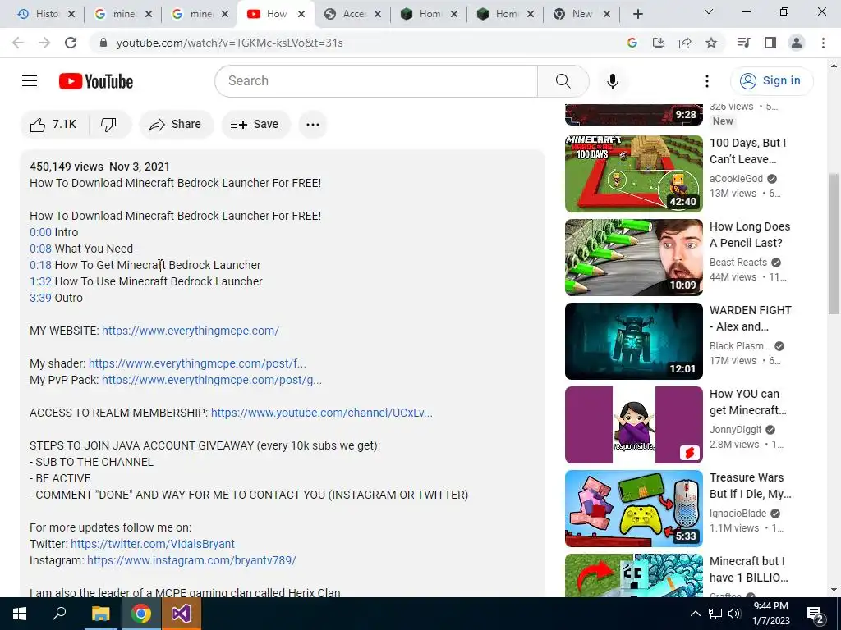Click in the YouTube search field
This screenshot has width=841, height=630.
[375, 81]
